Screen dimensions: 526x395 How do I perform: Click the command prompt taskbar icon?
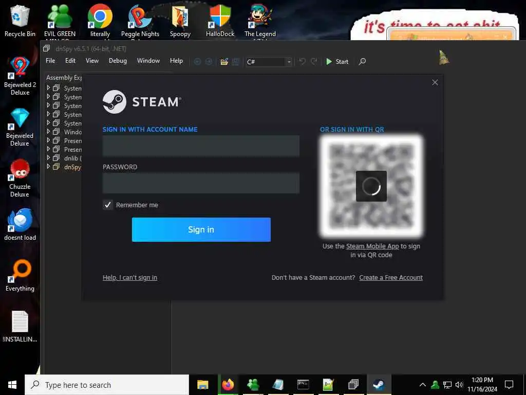click(x=303, y=385)
